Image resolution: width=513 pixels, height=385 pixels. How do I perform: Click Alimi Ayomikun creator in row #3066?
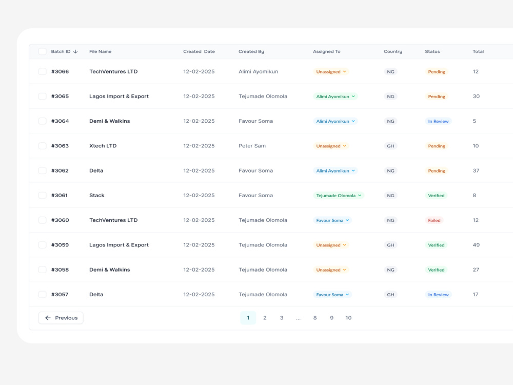pyautogui.click(x=258, y=71)
